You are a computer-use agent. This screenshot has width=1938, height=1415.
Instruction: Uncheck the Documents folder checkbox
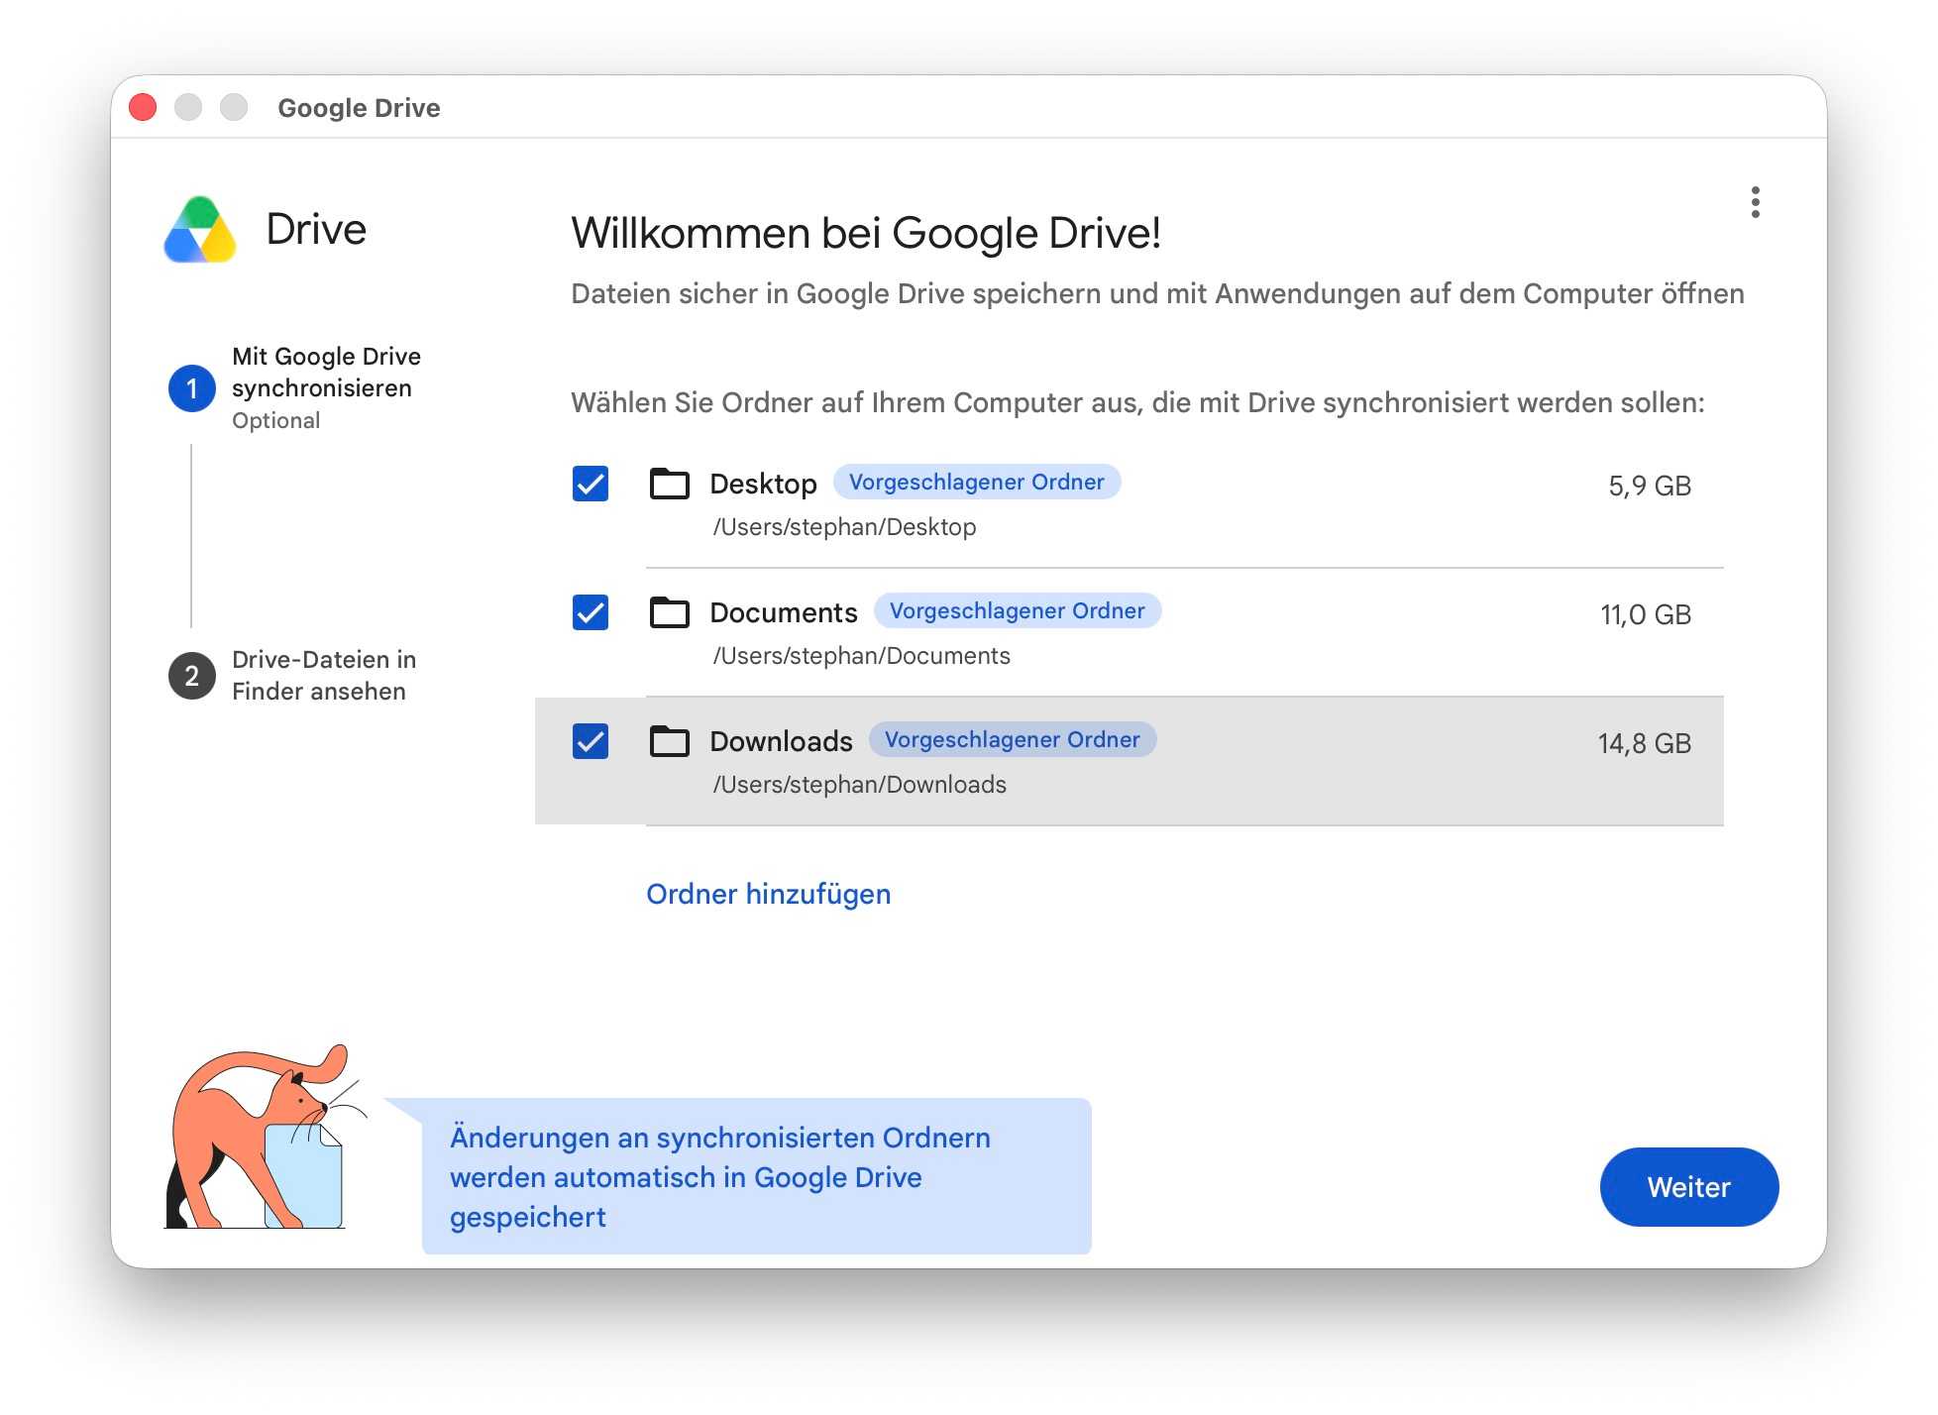(591, 612)
